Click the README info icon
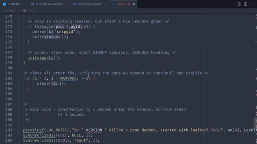 click(x=4, y=4)
